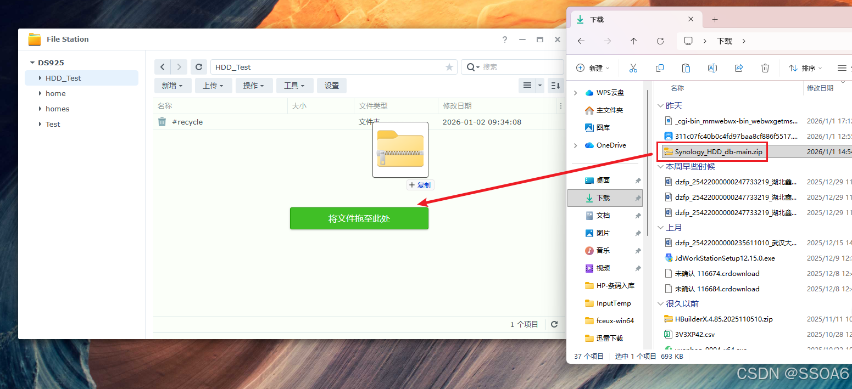The image size is (852, 389).
Task: Go up one level in Explorer
Action: (x=634, y=41)
